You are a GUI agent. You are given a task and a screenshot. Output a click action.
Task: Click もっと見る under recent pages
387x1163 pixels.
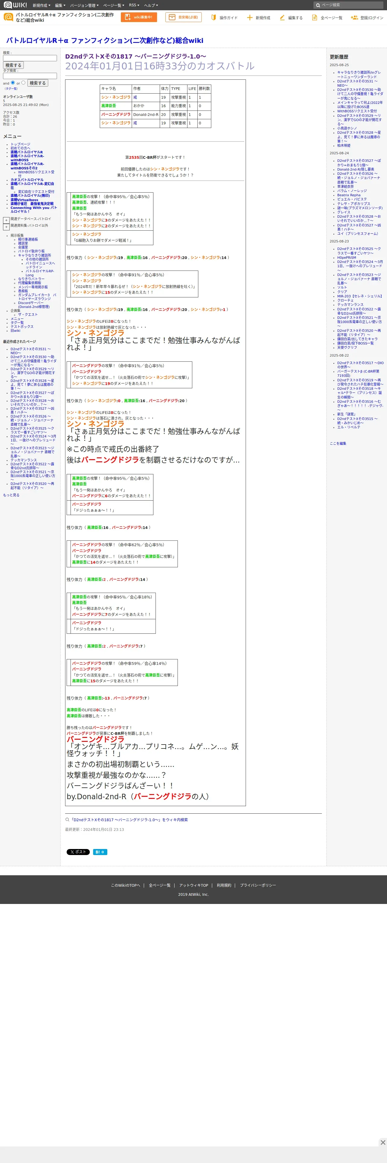pyautogui.click(x=11, y=495)
